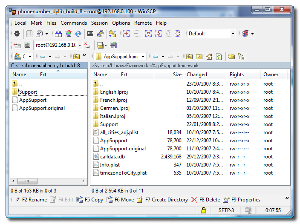Open in PuTTY icon
This screenshot has width=300, height=224.
(100, 34)
